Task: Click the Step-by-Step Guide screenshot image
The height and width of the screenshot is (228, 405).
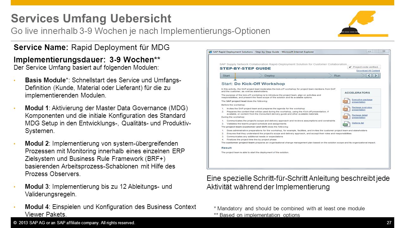Action: coord(299,109)
